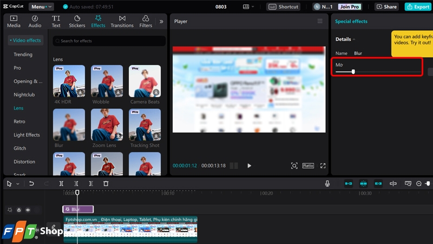Select Opening & Closing effects category

click(x=28, y=81)
